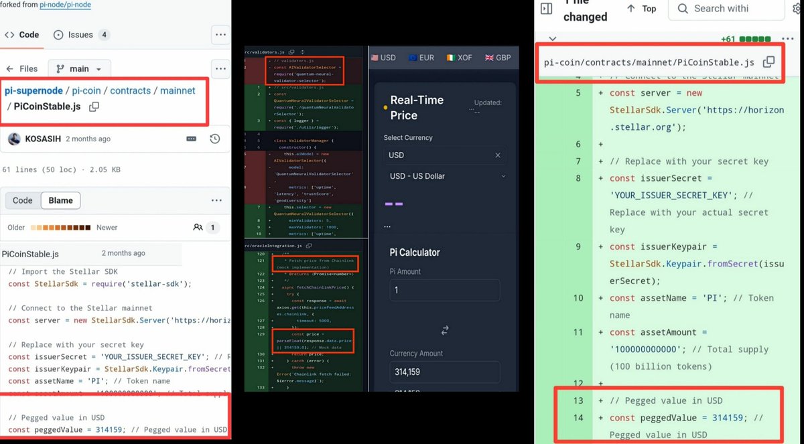Expand the main branch selector dropdown

click(79, 68)
